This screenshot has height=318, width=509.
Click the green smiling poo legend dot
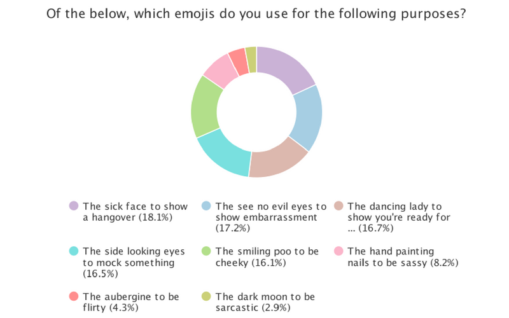pos(206,251)
